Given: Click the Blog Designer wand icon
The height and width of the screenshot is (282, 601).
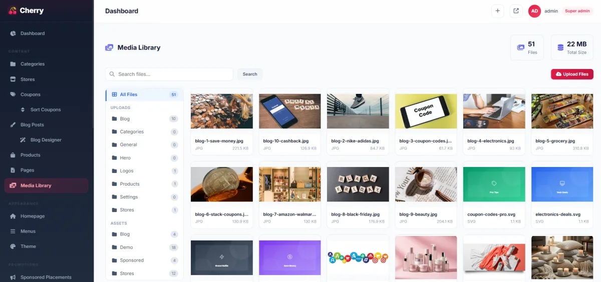Looking at the screenshot, I should tap(23, 140).
